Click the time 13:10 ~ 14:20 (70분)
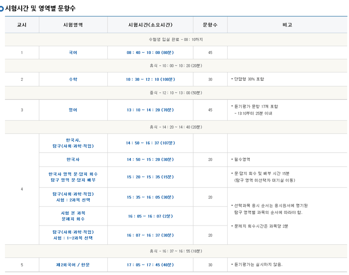The width and height of the screenshot is (349, 275). (150, 110)
